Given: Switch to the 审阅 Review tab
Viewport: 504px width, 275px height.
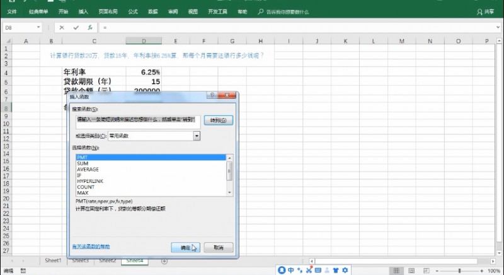Looking at the screenshot, I should click(173, 11).
